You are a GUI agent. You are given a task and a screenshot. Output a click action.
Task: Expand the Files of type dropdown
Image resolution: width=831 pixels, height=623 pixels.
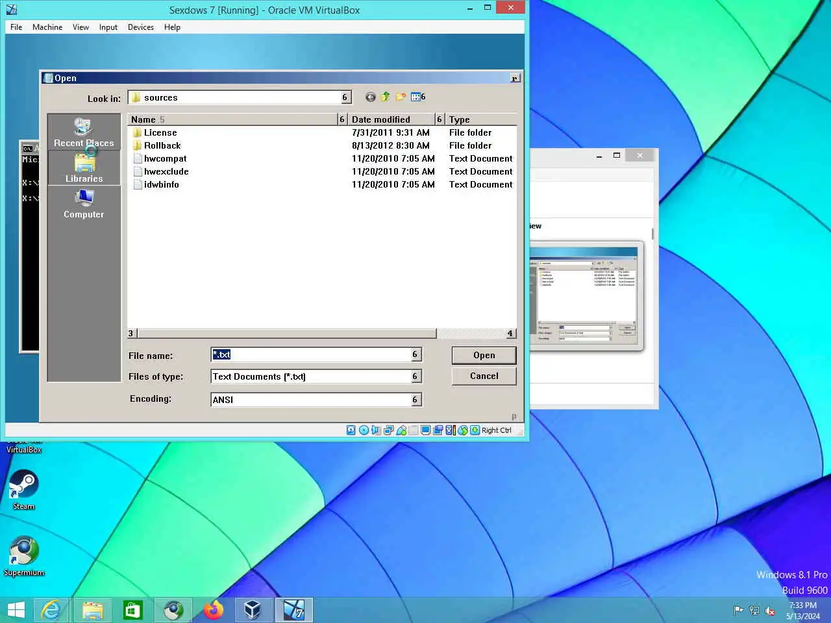click(x=415, y=376)
